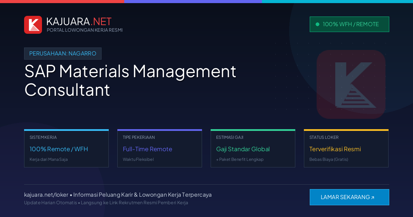Screen dimensions: 413x217
Task: Click the Gaji Standar Global value
Action: (243, 149)
